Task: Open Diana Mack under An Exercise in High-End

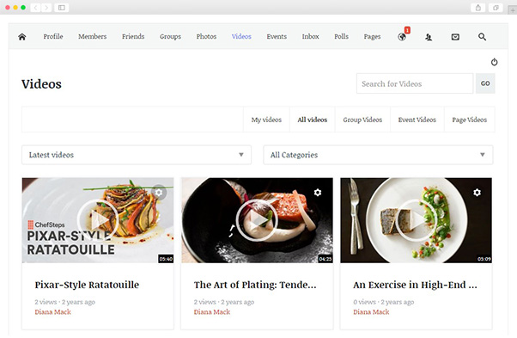Action: click(x=371, y=312)
